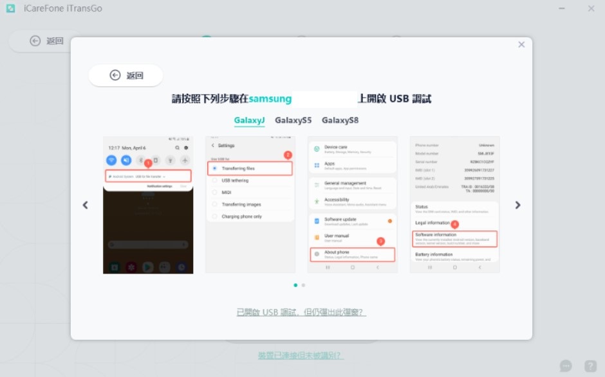Screen dimensions: 605x377
Task: Open the help question-mark icon
Action: [x=590, y=365]
